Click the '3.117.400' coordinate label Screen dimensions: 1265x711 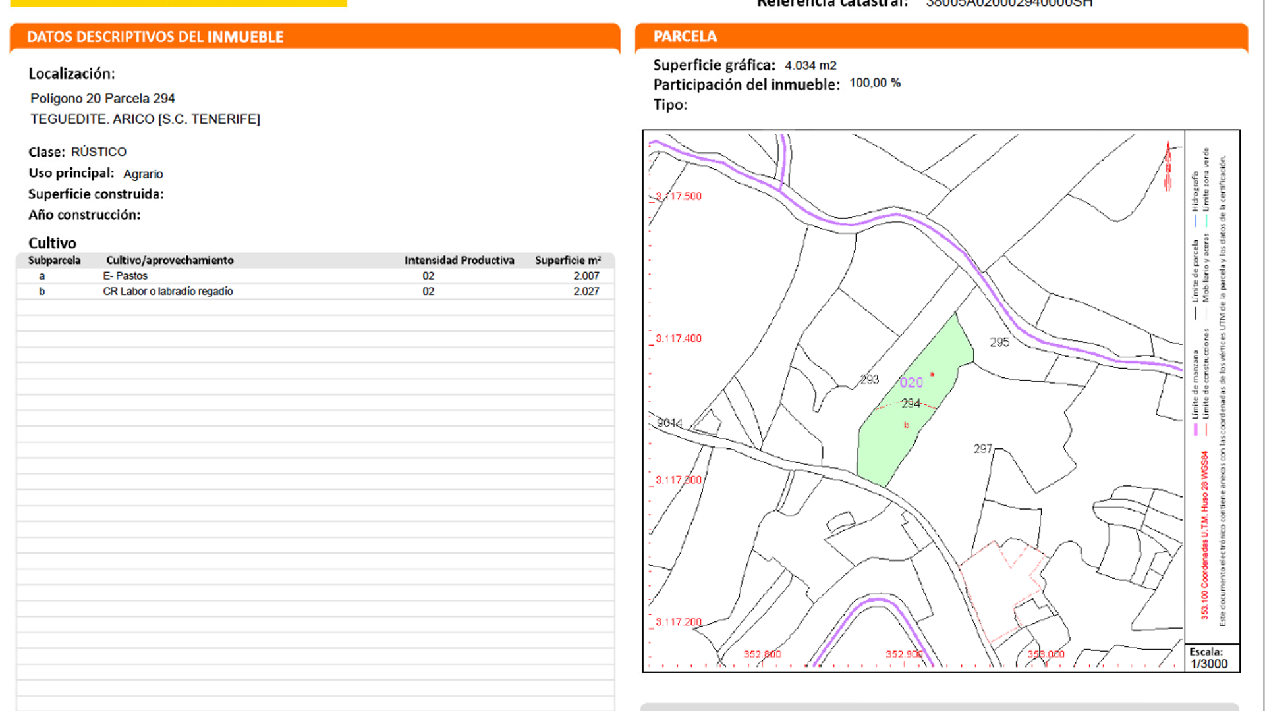[x=679, y=339]
